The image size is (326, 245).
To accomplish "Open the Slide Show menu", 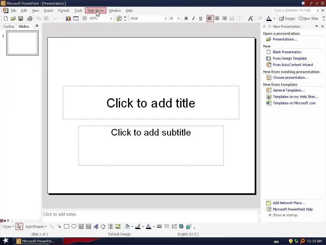I will pos(96,11).
